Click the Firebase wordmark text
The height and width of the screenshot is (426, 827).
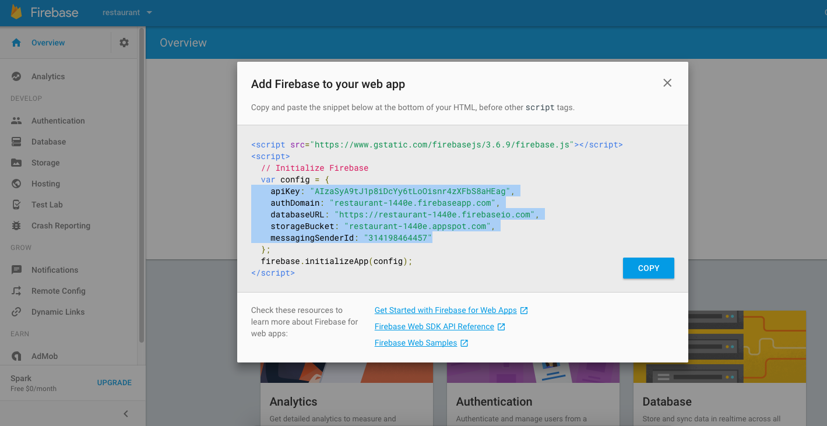click(x=54, y=12)
